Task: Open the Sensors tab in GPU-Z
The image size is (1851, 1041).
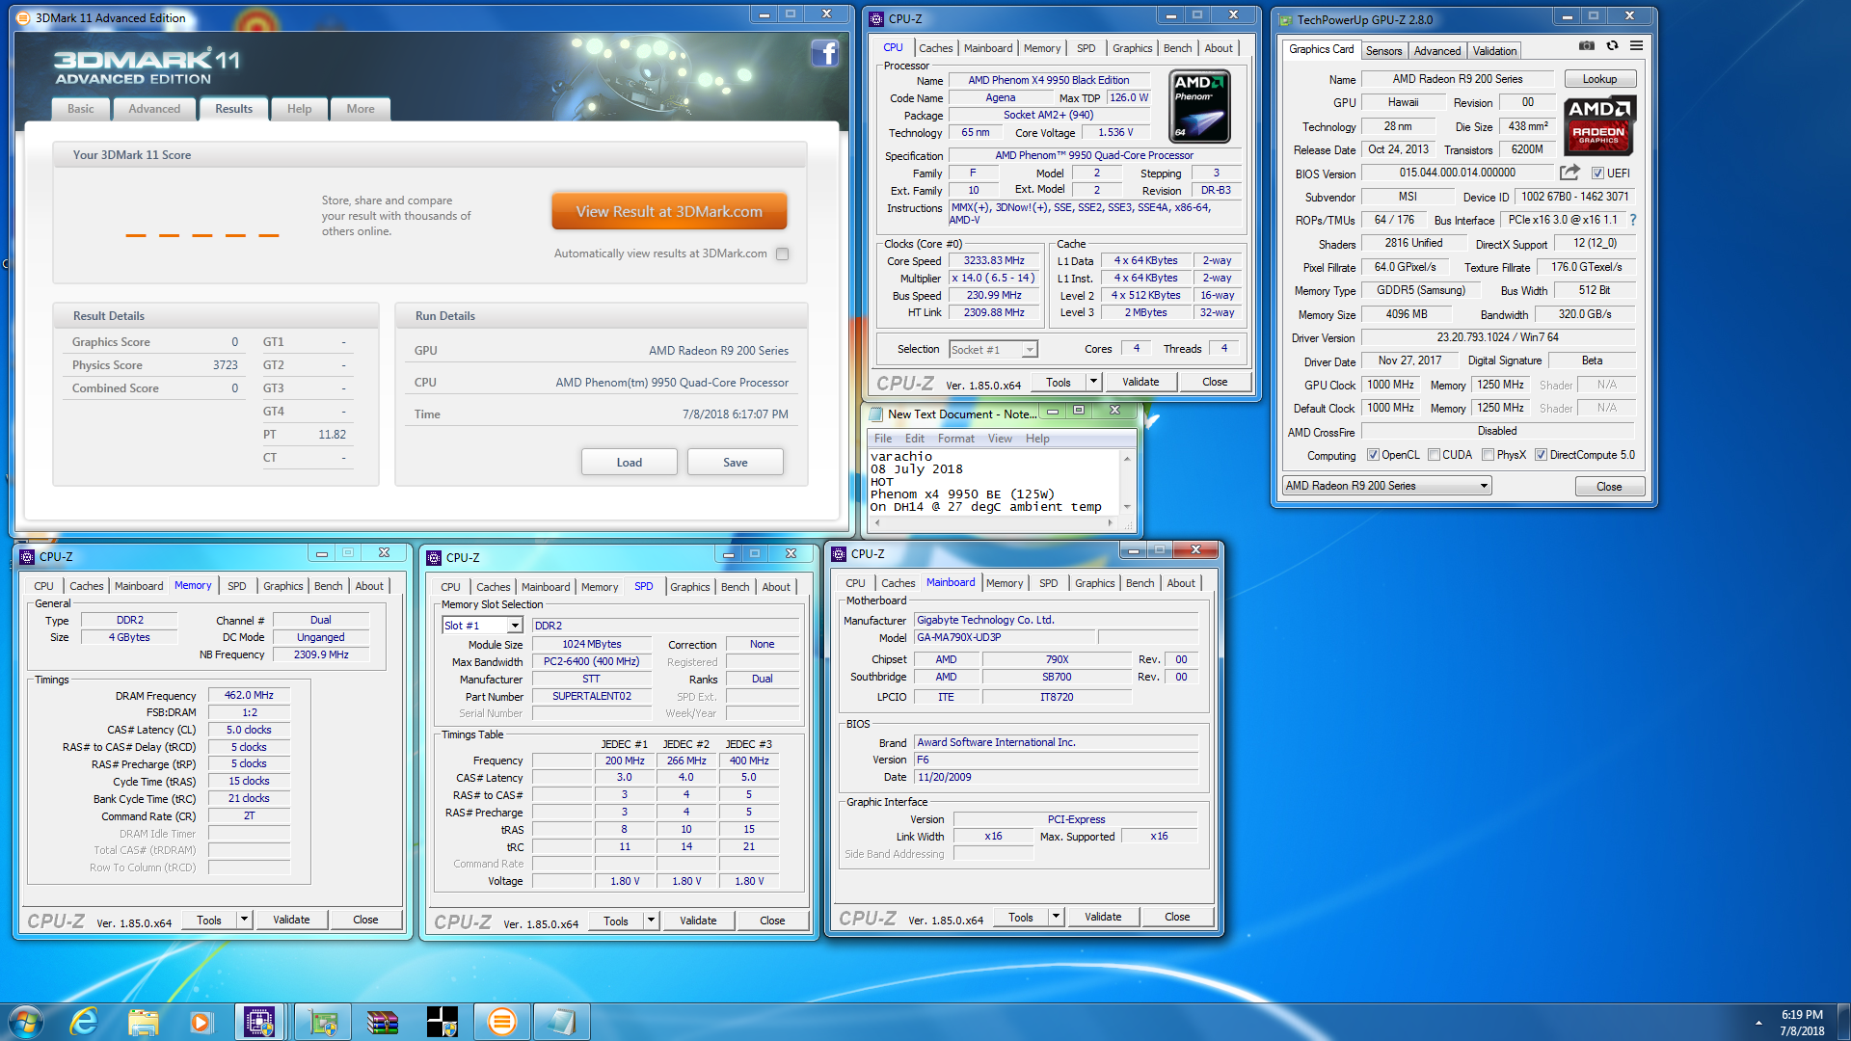Action: (1383, 51)
